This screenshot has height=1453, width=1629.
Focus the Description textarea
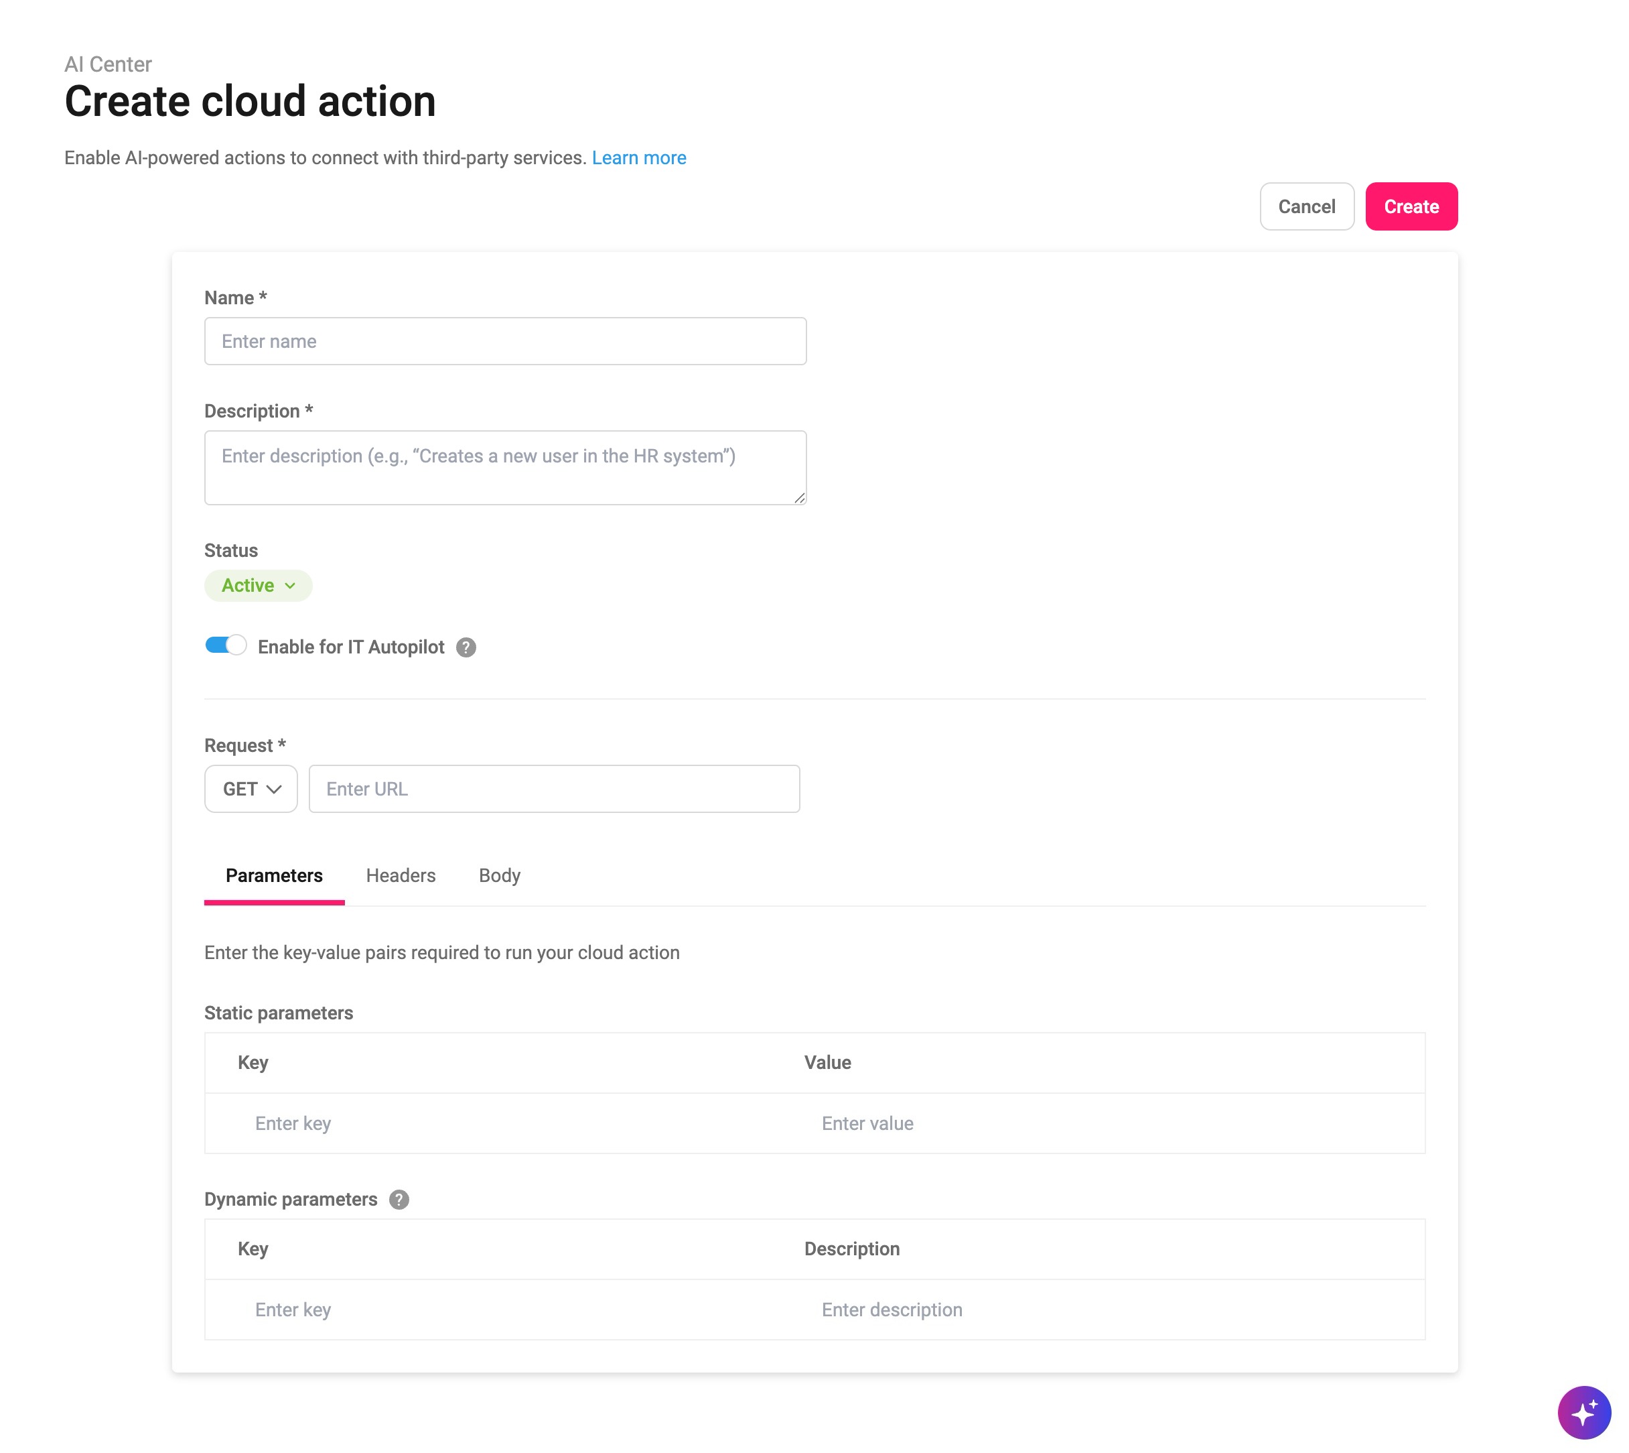[x=506, y=468]
